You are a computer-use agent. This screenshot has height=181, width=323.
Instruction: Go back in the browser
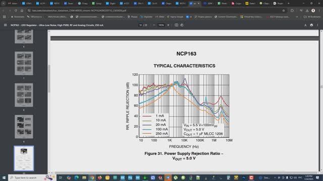(x=4, y=11)
